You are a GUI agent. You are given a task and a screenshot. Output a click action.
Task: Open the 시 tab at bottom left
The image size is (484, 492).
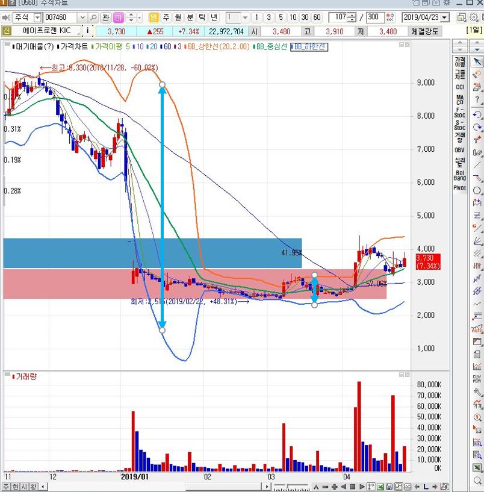[x=24, y=487]
